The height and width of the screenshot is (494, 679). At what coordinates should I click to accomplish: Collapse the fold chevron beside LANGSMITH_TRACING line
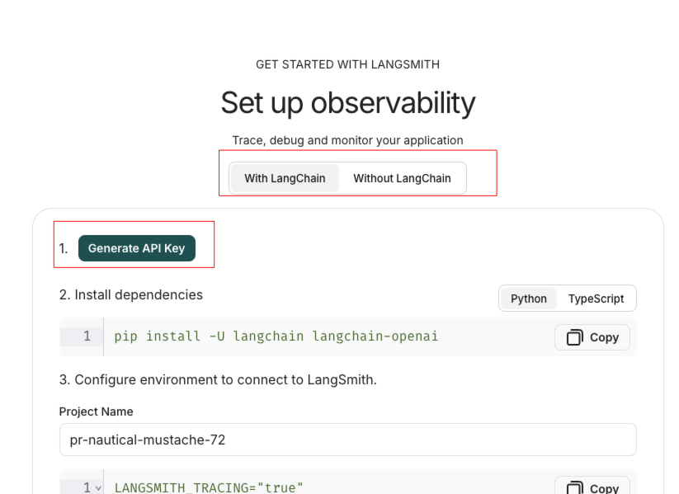[98, 488]
